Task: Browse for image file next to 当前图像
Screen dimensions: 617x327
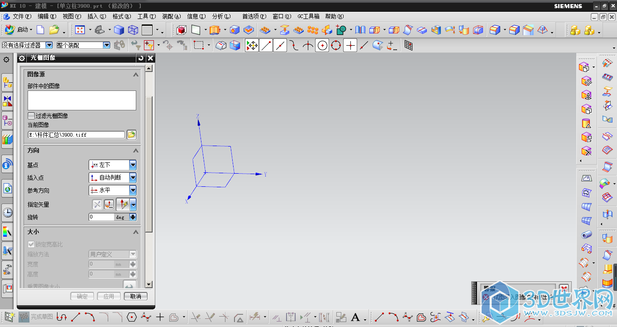Action: pyautogui.click(x=131, y=135)
